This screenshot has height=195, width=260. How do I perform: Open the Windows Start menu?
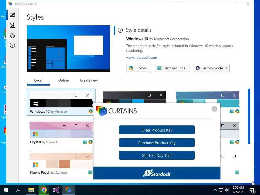click(x=6, y=190)
